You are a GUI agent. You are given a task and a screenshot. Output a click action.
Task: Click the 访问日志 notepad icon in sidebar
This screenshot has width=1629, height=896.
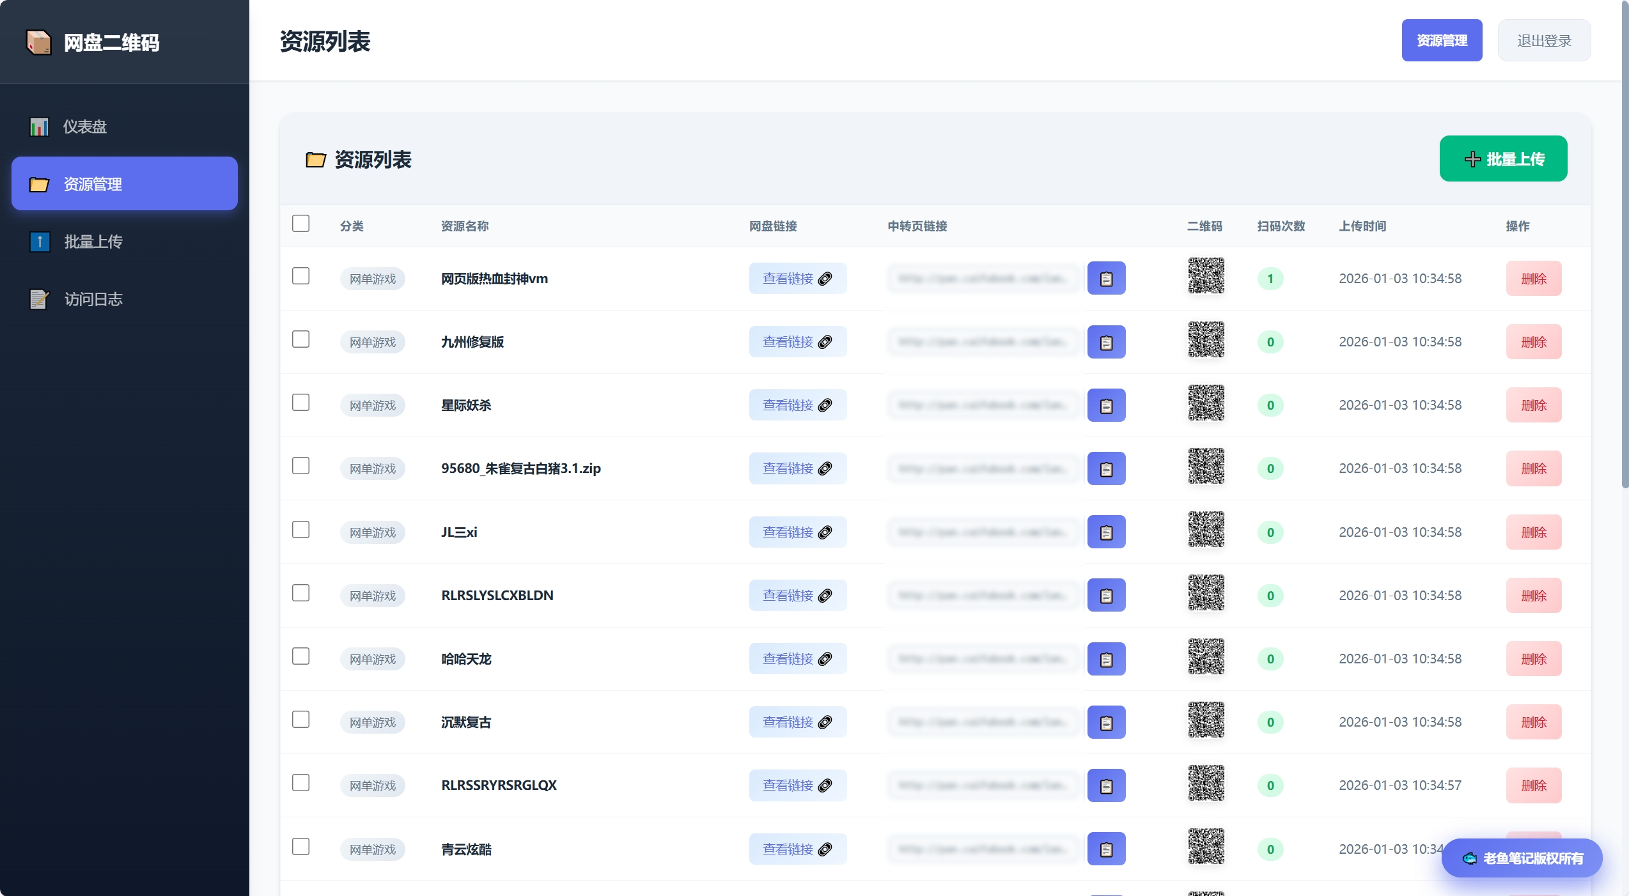click(39, 299)
